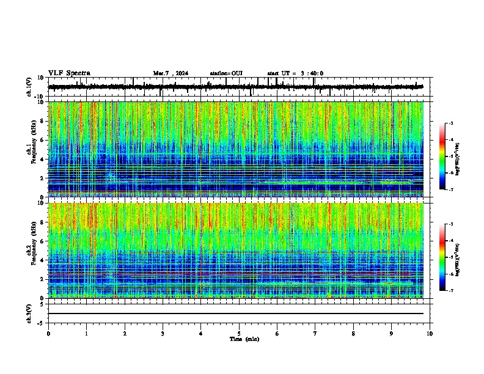Screen dimensions: 484x374
Task: Click the time axis tick label 1
Action: 86,334
